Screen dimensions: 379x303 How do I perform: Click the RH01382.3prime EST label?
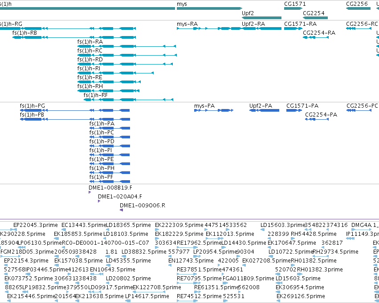(320, 270)
